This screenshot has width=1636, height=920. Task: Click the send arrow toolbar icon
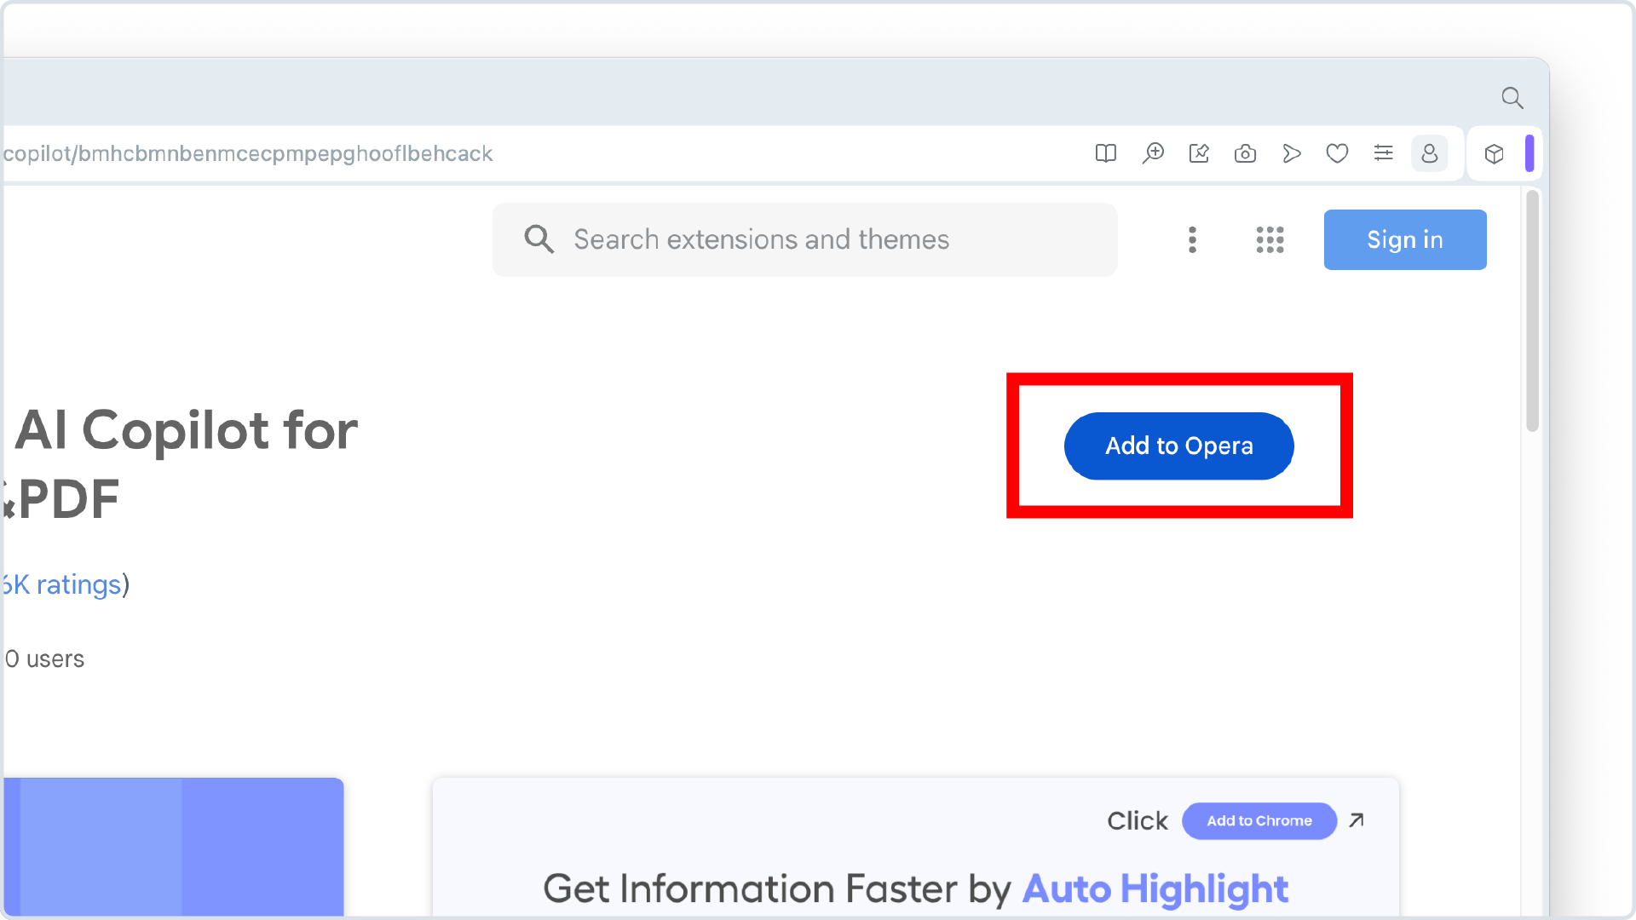coord(1292,153)
